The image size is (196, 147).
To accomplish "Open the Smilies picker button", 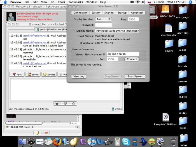I will click(x=49, y=74).
